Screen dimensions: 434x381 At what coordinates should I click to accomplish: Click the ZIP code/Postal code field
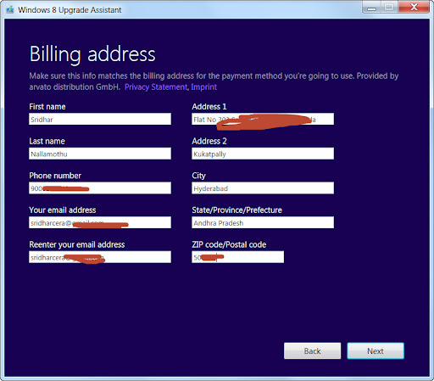(238, 257)
